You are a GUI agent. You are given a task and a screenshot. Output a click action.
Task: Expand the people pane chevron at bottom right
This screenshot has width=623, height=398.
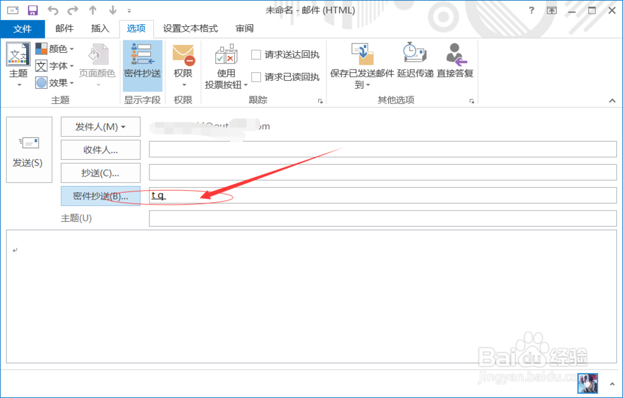(x=612, y=384)
